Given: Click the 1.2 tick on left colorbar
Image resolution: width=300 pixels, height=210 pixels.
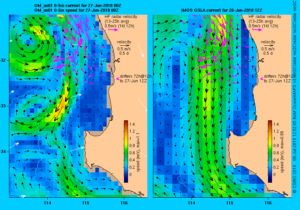Looking at the screenshot, I should tap(132, 131).
